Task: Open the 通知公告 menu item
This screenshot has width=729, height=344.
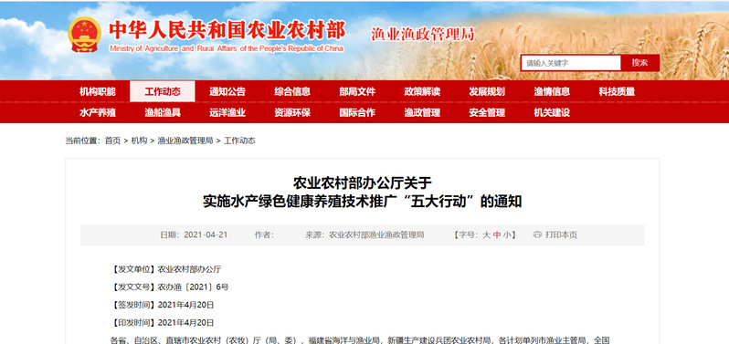Action: pyautogui.click(x=227, y=91)
